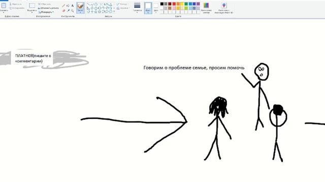Open the shape Fill (Заливка) dropdown

pos(123,8)
